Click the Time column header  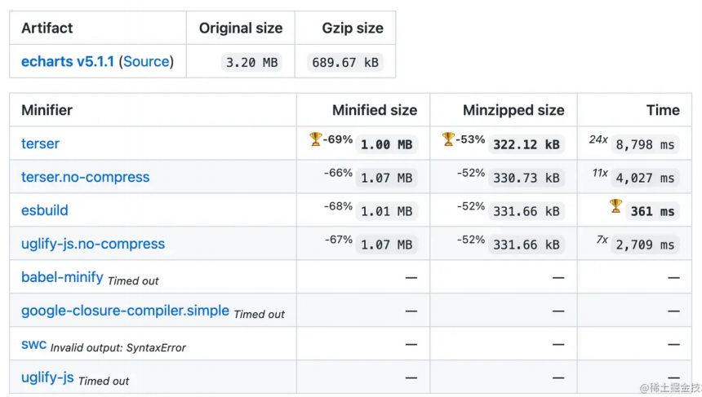point(662,110)
